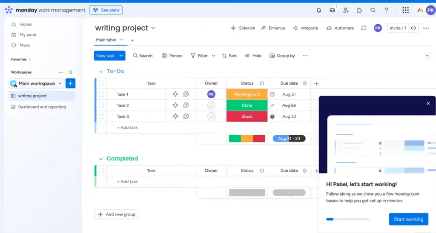The height and width of the screenshot is (233, 436).
Task: Click the See plans button
Action: pos(106,10)
